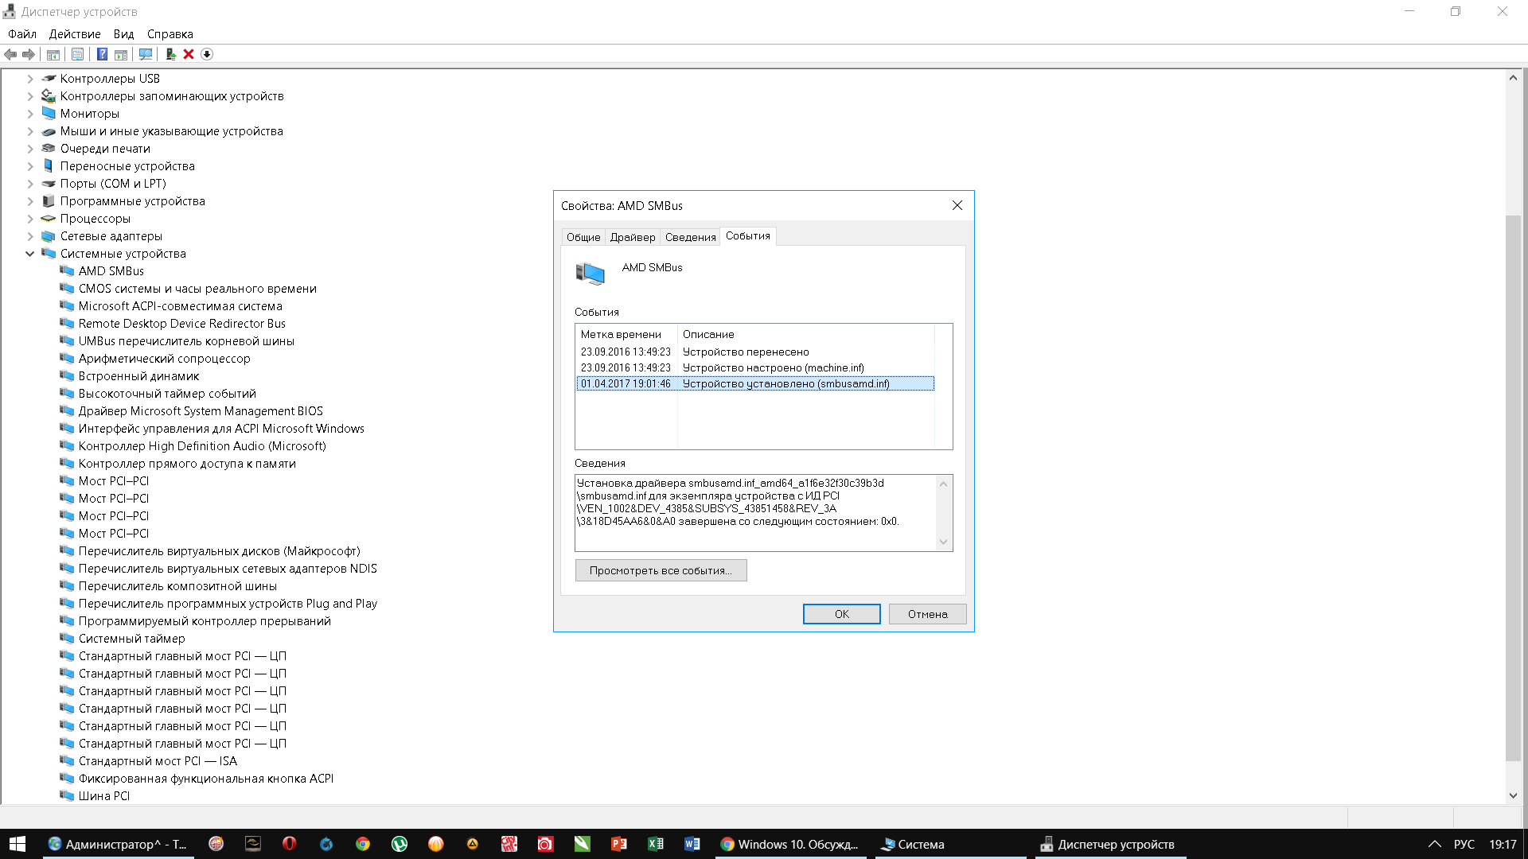Click the black down-arrow toolbar icon
Screen dimensions: 1528x859
(207, 54)
